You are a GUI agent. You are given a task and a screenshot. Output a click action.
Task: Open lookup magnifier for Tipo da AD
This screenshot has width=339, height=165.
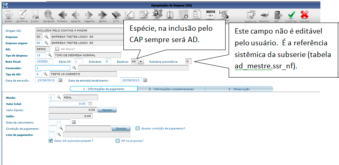point(45,74)
